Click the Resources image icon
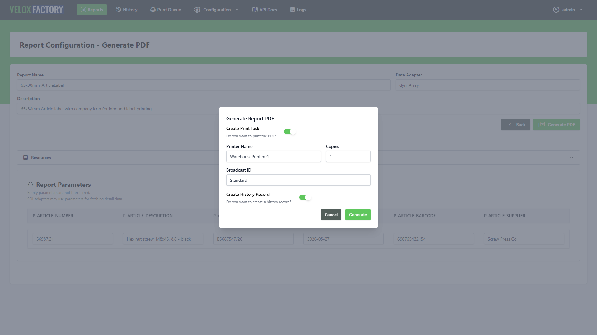The height and width of the screenshot is (335, 597). (x=26, y=158)
